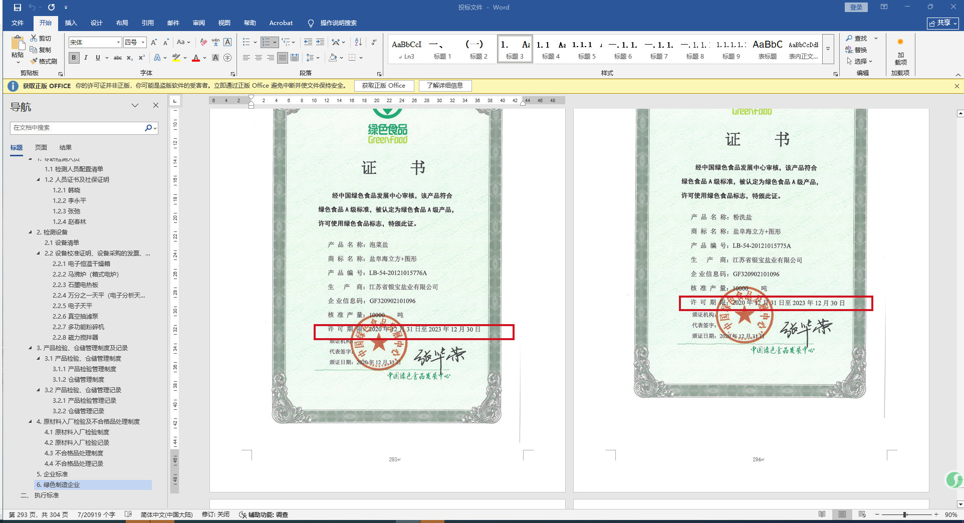Sort paragraphs with A-Z sort icon
Screen dimensions: 964x523
(x=358, y=43)
